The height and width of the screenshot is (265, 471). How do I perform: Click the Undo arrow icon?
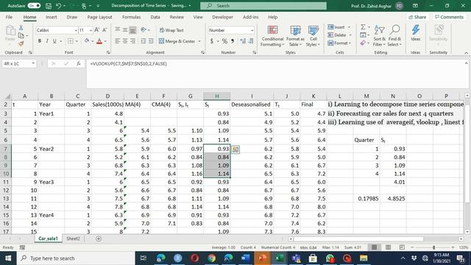58,5
